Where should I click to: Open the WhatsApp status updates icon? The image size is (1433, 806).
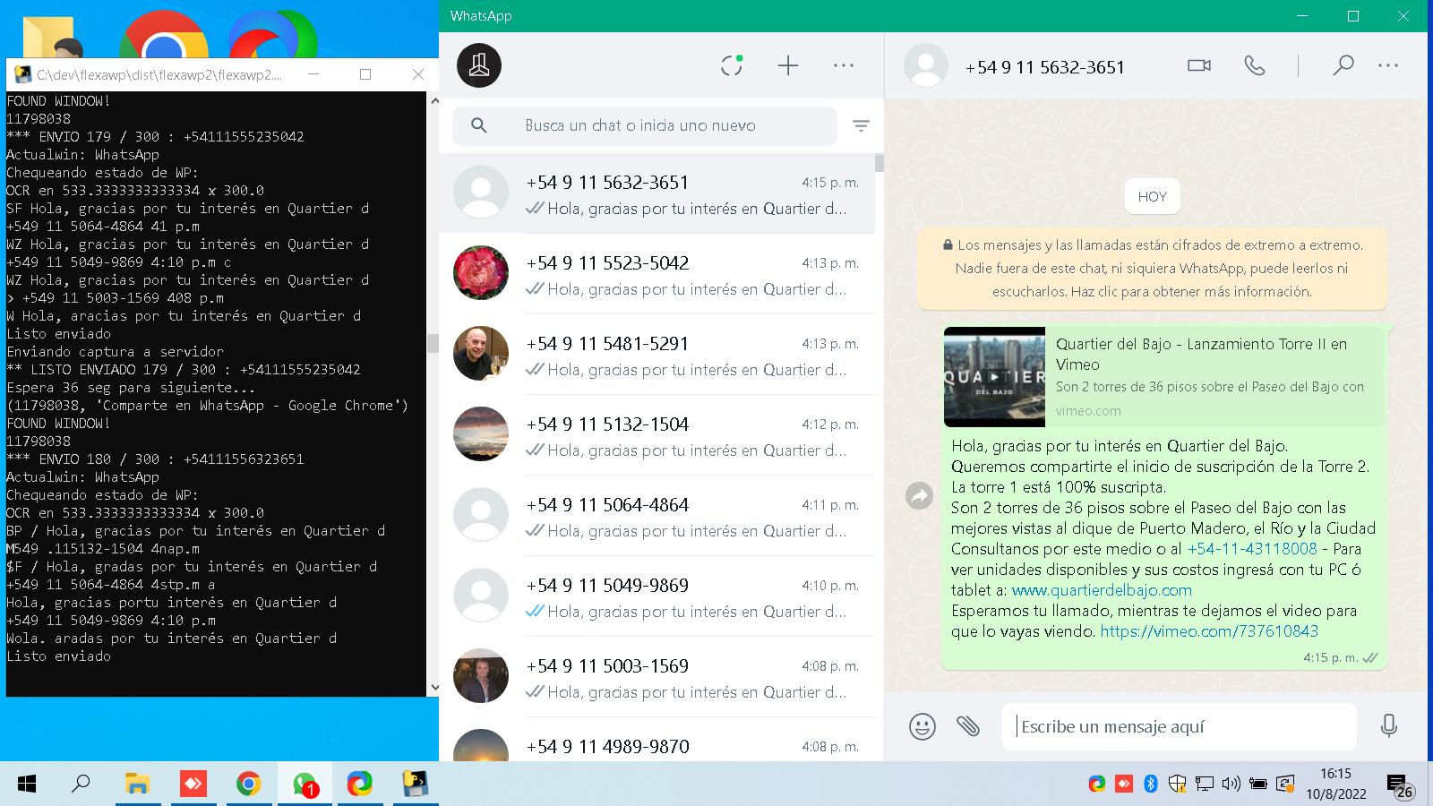(732, 65)
